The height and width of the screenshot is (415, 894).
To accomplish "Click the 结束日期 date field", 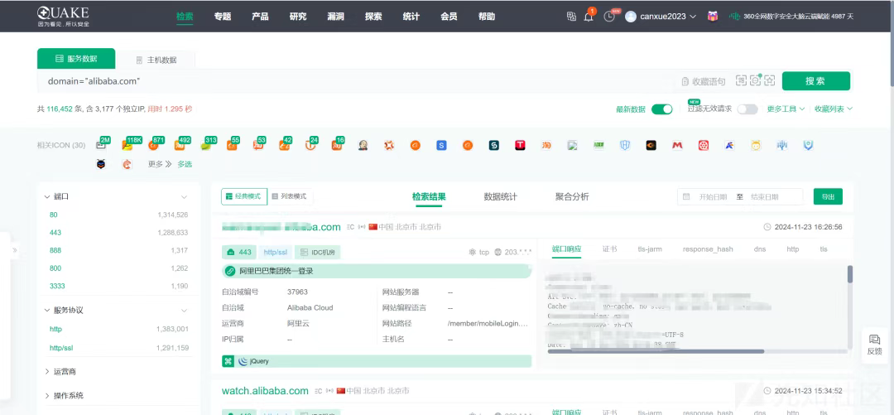I will (765, 197).
